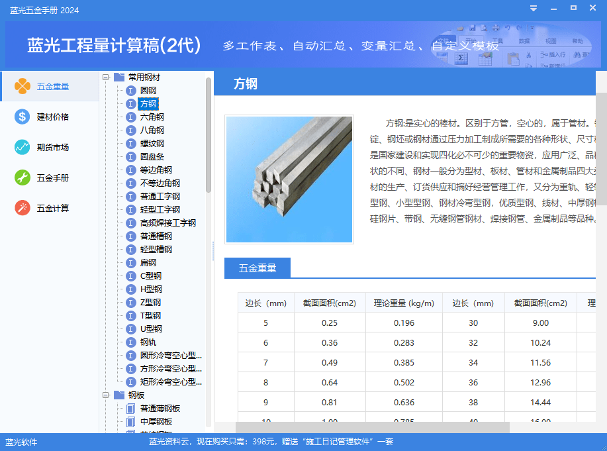Switch to the 五金重量 tab

click(257, 268)
